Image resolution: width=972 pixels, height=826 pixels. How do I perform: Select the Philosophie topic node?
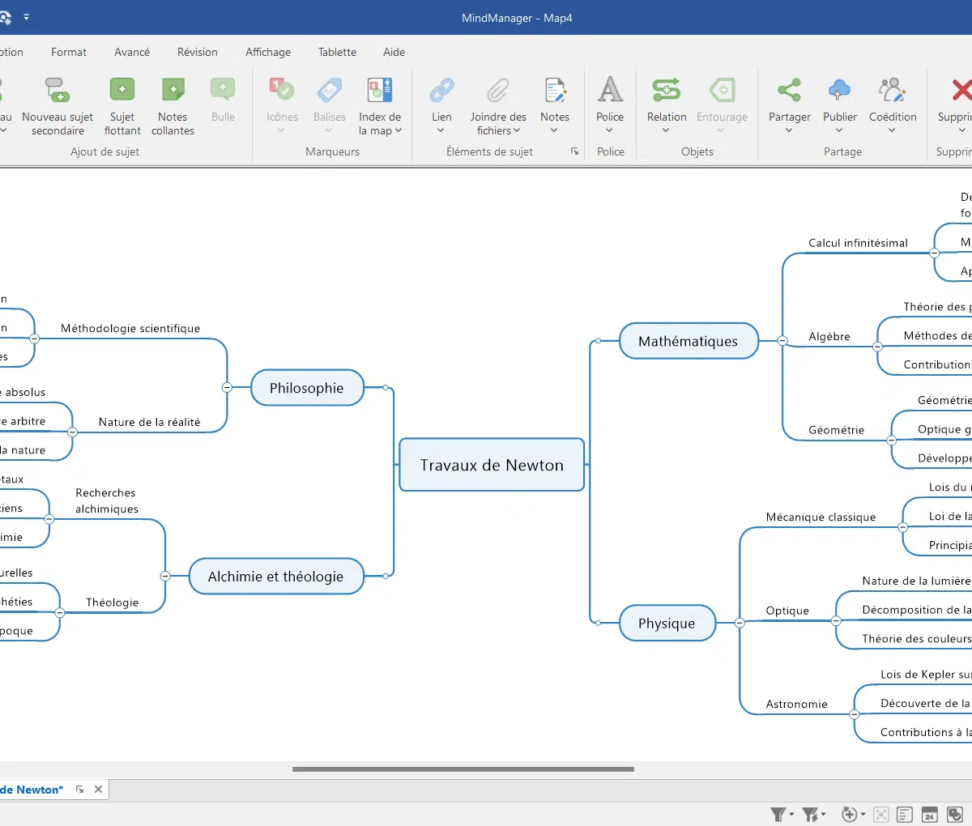pyautogui.click(x=307, y=388)
